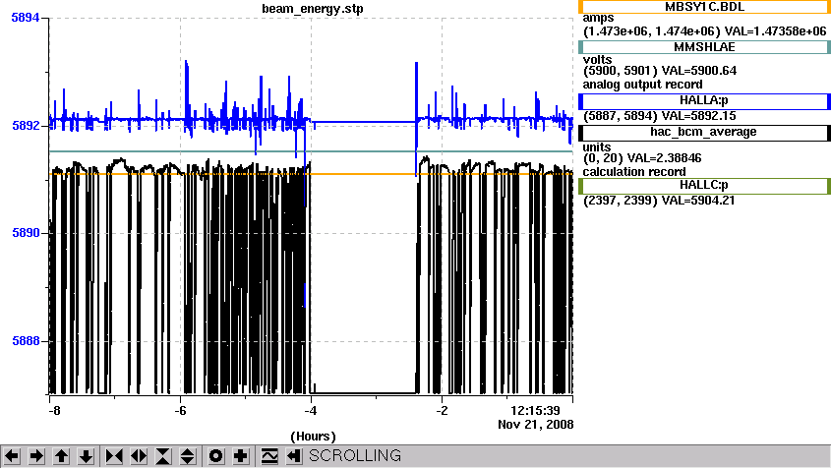The height and width of the screenshot is (468, 831).
Task: Click the -4 hours x-axis tick label
Action: point(311,411)
